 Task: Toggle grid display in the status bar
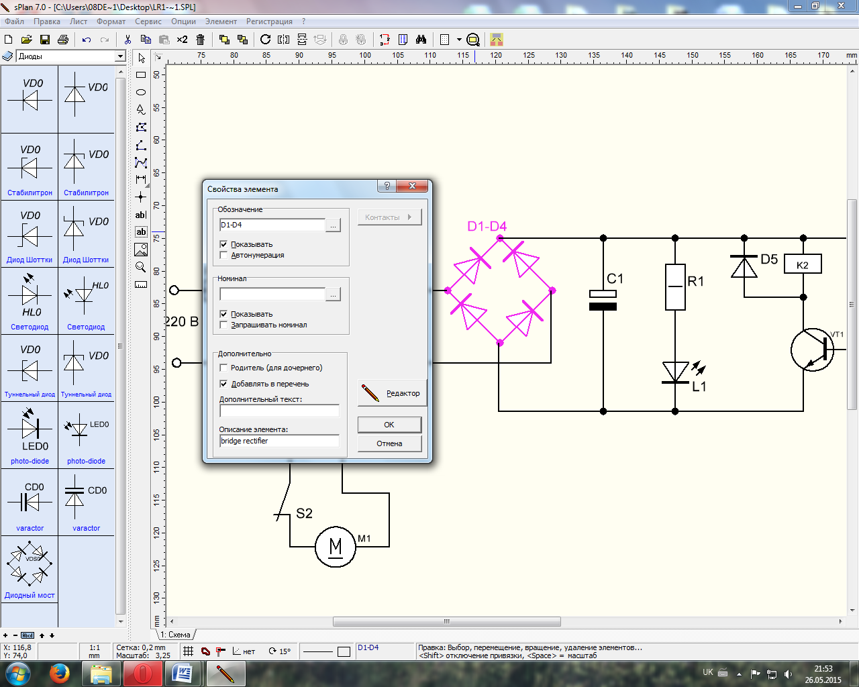pyautogui.click(x=189, y=651)
